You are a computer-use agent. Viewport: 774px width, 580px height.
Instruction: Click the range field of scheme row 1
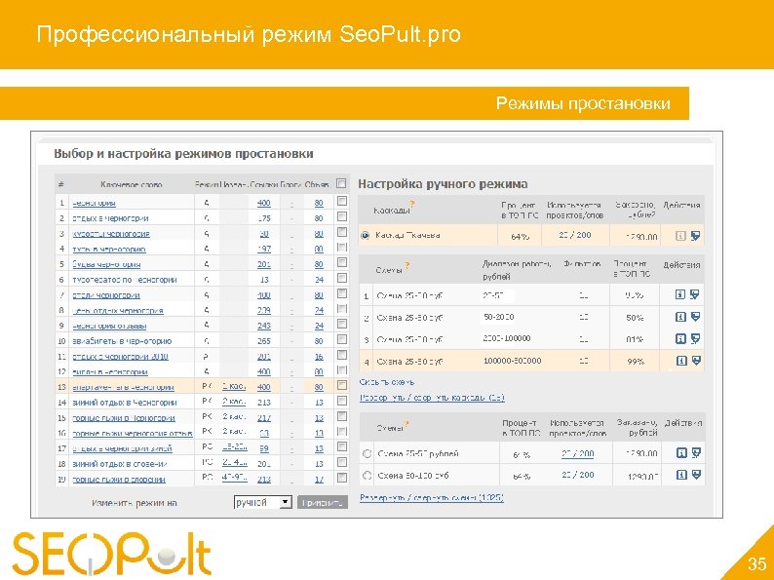(x=496, y=295)
